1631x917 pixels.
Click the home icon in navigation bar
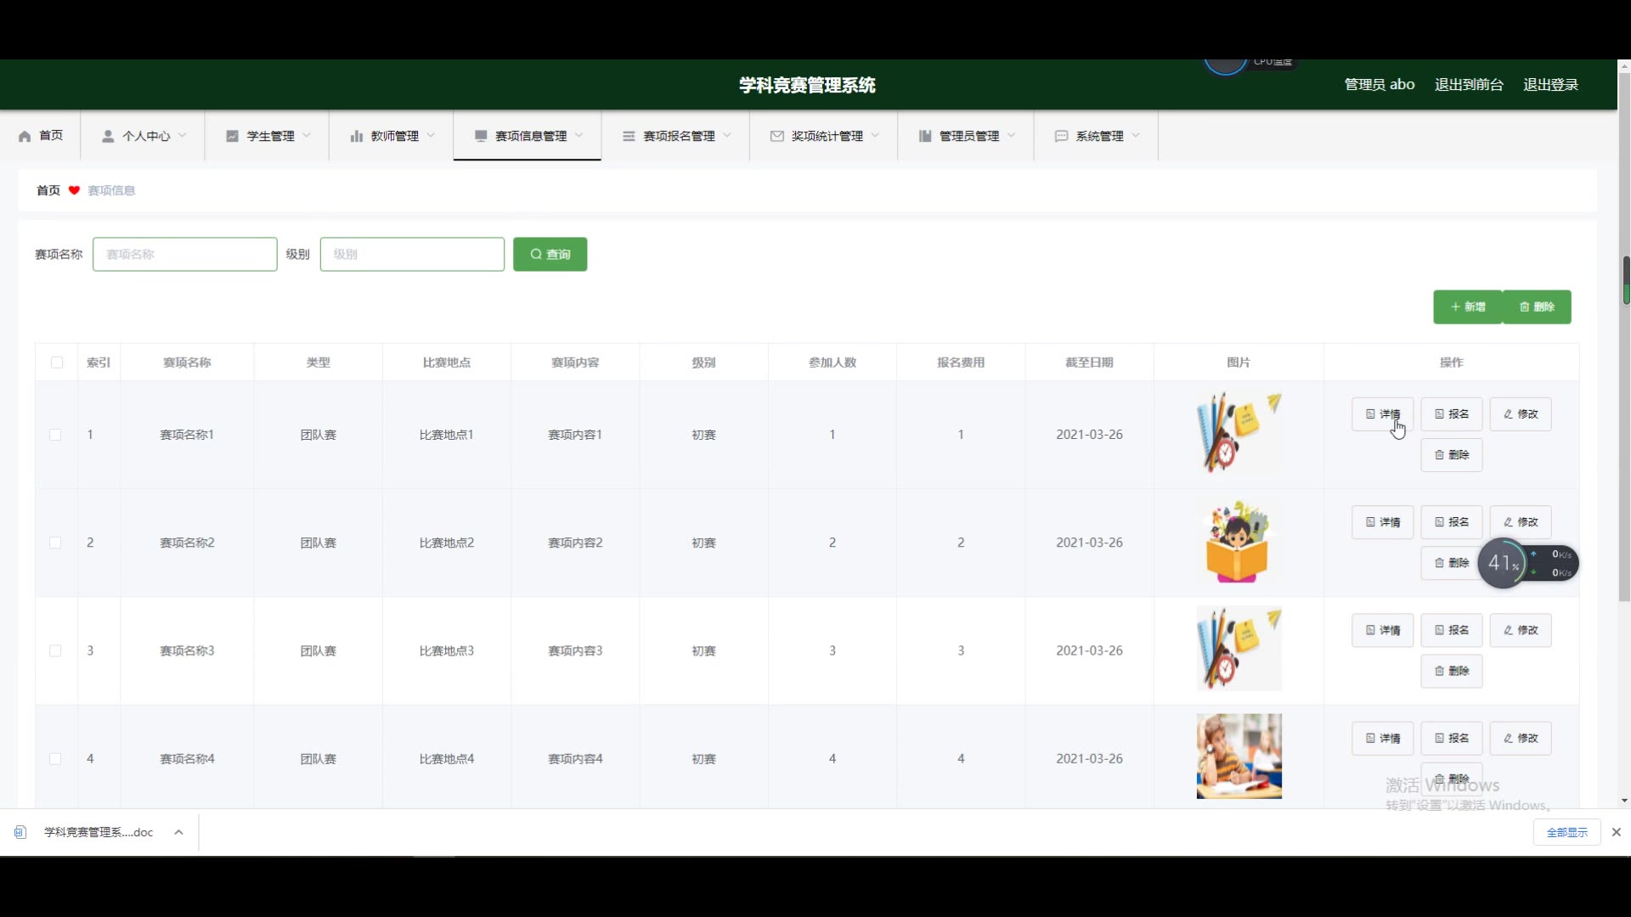coord(25,136)
